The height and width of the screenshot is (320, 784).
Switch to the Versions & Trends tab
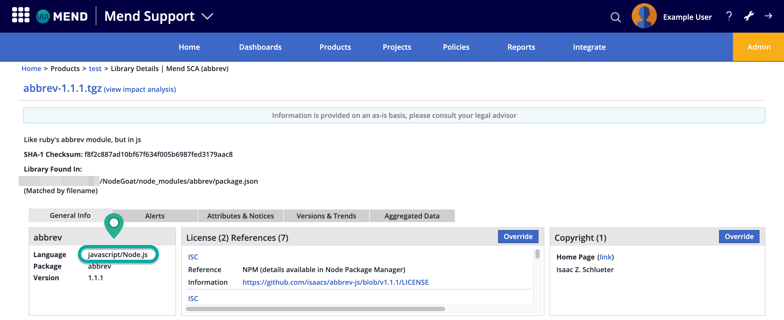point(326,216)
